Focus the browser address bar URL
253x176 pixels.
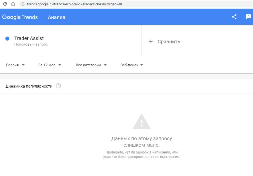pos(75,4)
